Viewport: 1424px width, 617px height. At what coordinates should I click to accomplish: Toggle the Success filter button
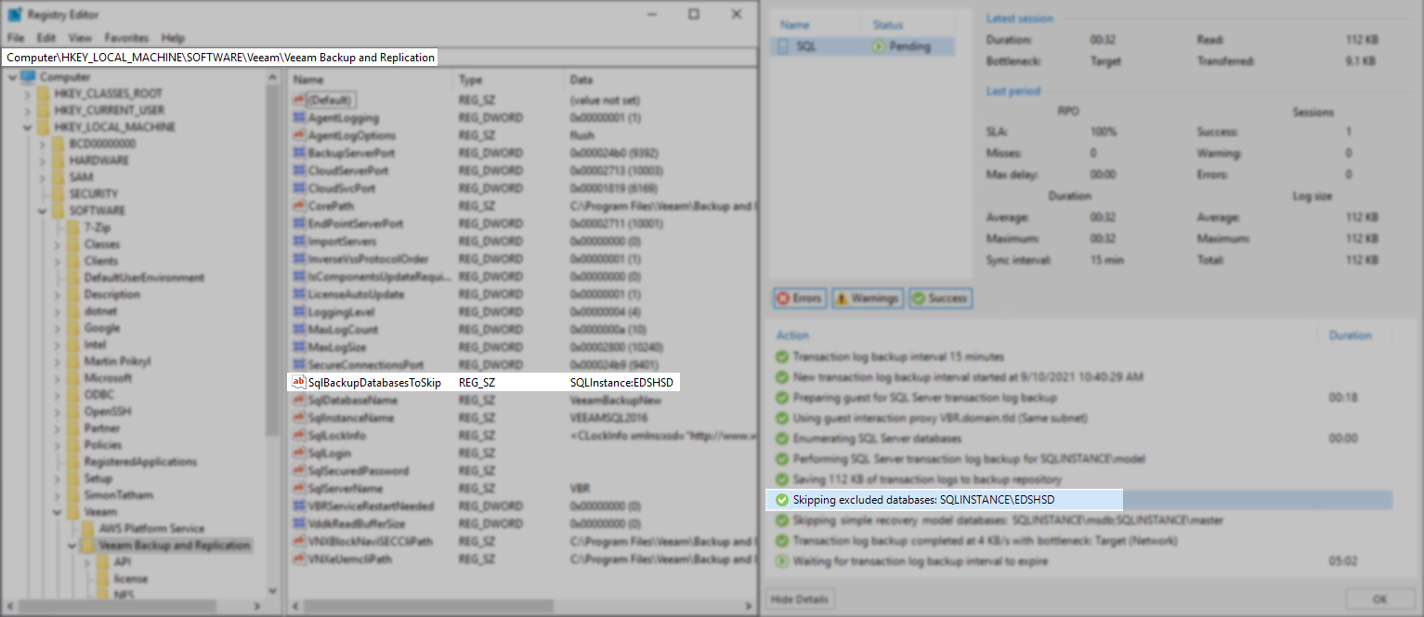pos(940,298)
